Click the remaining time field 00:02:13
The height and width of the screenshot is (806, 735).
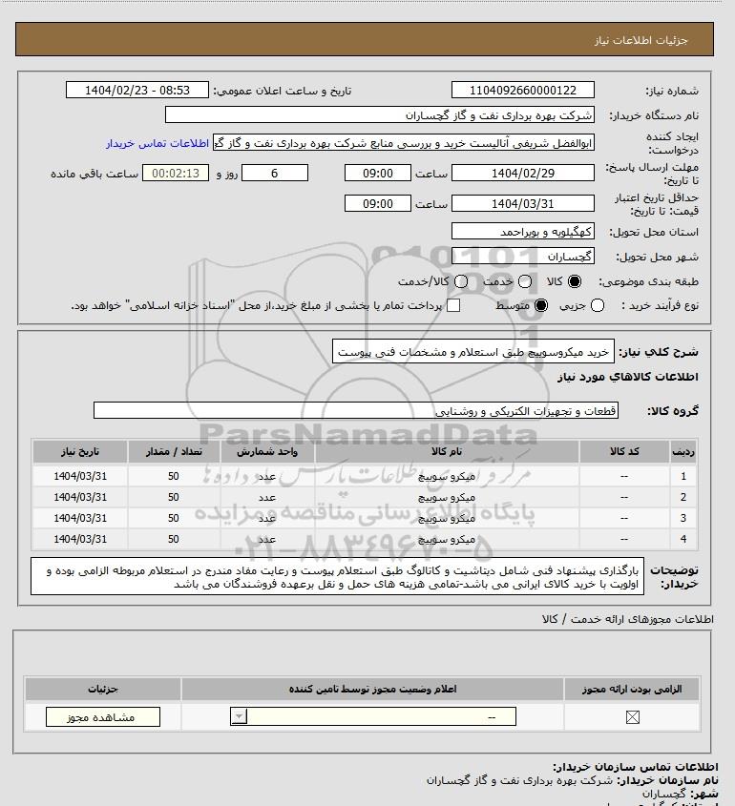(176, 174)
